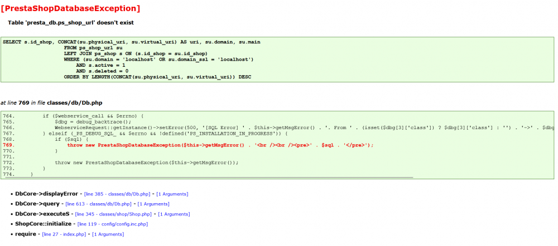Click the highlighted red line 769 throw statement
Image resolution: width=558 pixels, height=246 pixels.
pyautogui.click(x=188, y=145)
